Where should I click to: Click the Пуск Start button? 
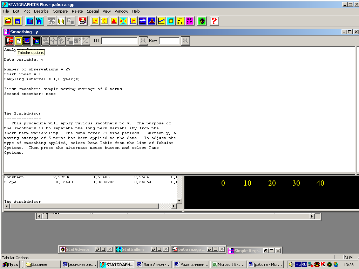tap(11, 264)
